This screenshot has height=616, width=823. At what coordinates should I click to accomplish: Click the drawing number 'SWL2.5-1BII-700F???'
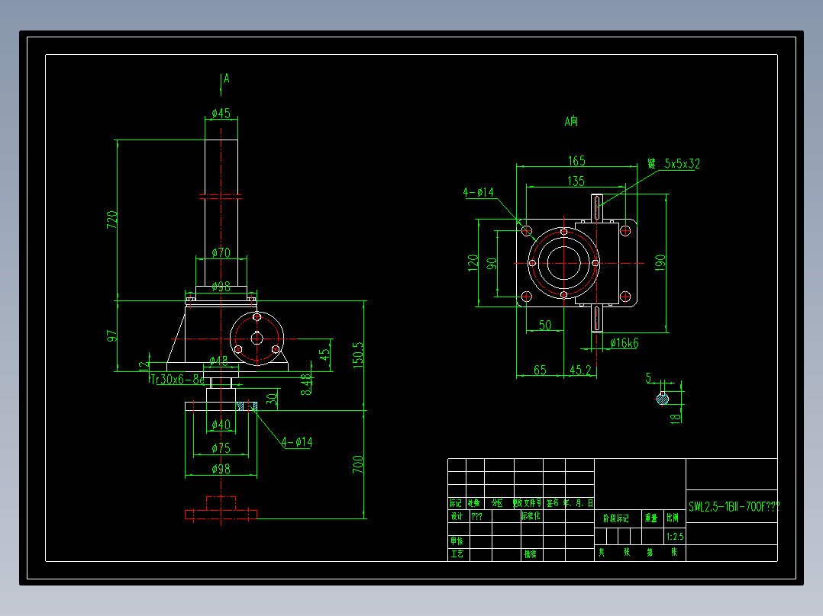point(734,507)
